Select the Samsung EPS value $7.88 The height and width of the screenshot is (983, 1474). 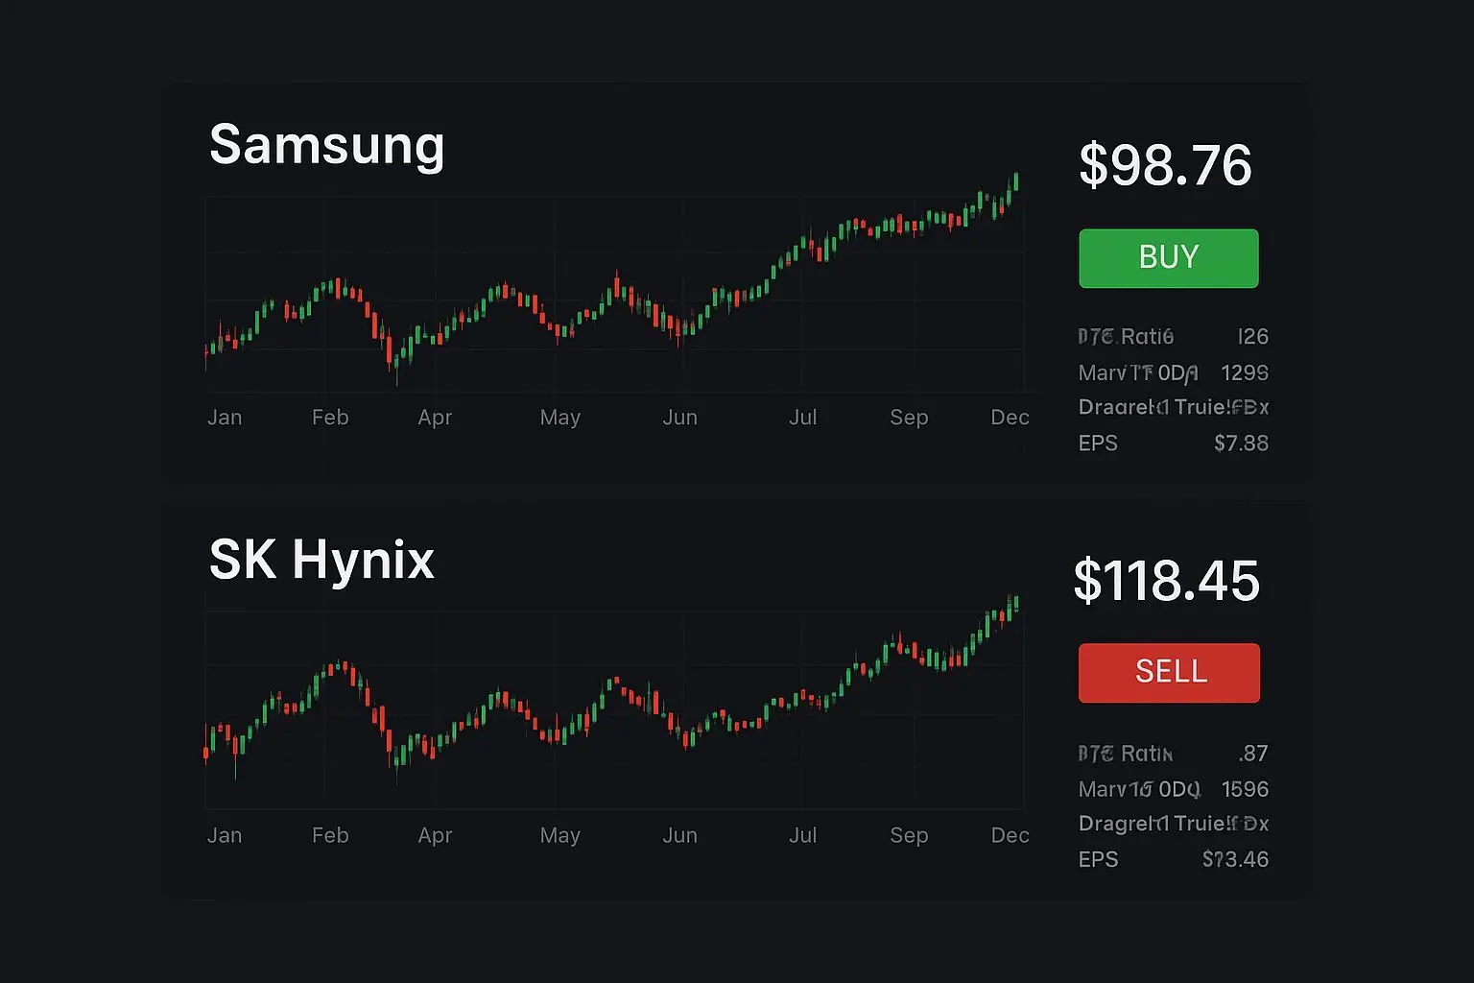(x=1241, y=444)
